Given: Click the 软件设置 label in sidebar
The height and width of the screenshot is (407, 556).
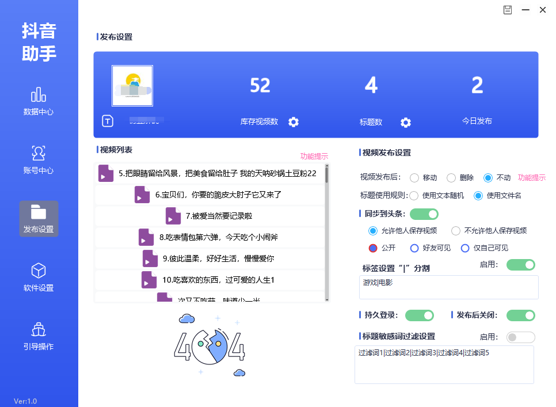Looking at the screenshot, I should pos(39,288).
